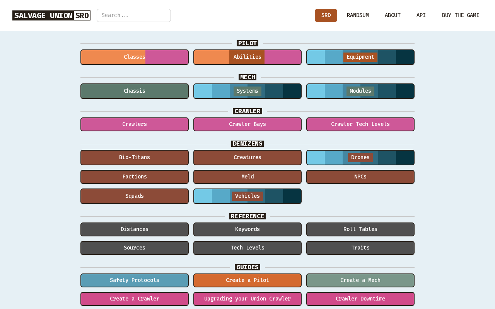Open the Crawler Downtime guide
The width and height of the screenshot is (495, 309).
[x=360, y=299]
